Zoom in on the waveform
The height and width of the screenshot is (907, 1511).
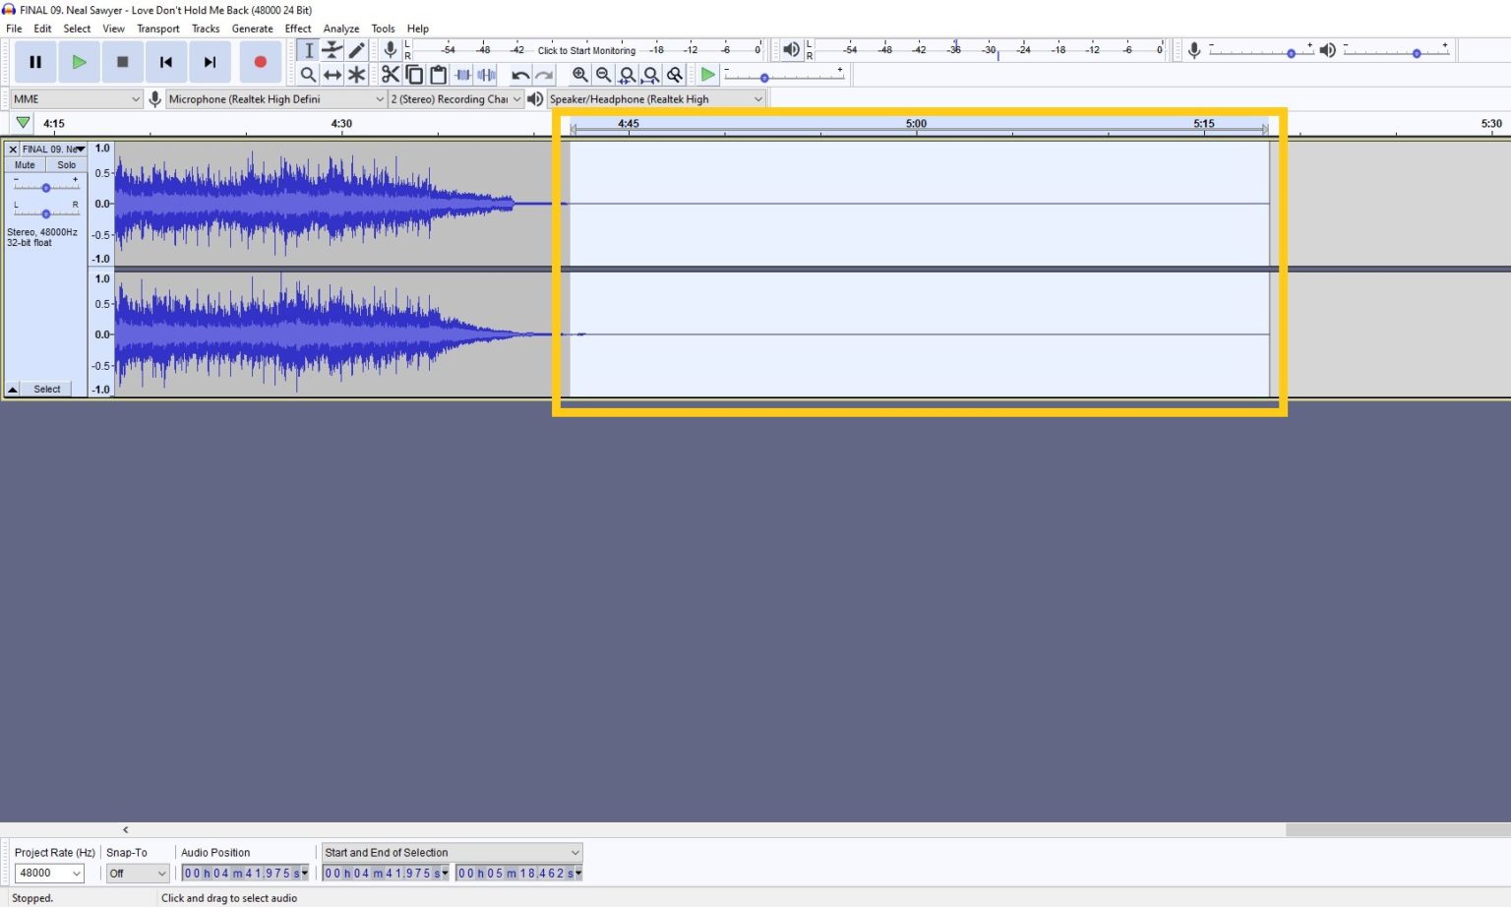pyautogui.click(x=580, y=74)
